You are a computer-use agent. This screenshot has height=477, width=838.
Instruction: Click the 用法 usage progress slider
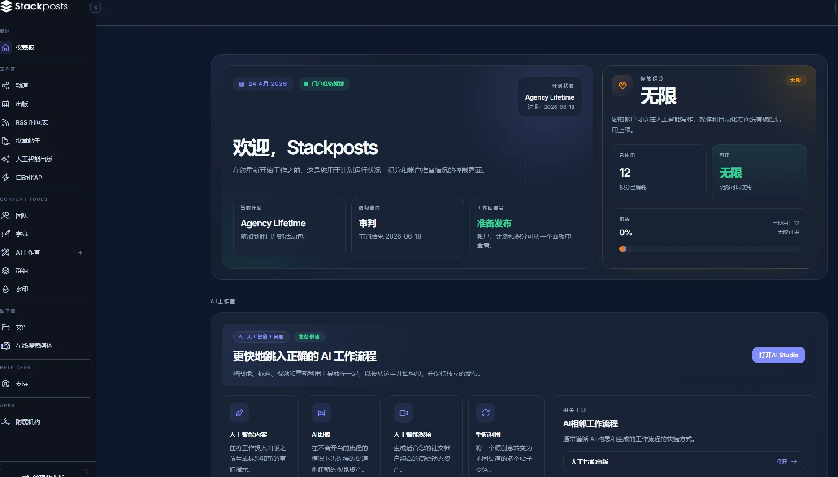pyautogui.click(x=622, y=248)
